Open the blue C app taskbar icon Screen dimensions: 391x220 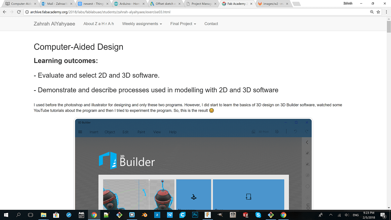tap(182, 215)
